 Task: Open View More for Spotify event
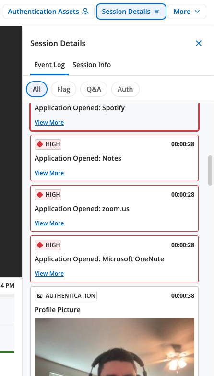(x=49, y=123)
